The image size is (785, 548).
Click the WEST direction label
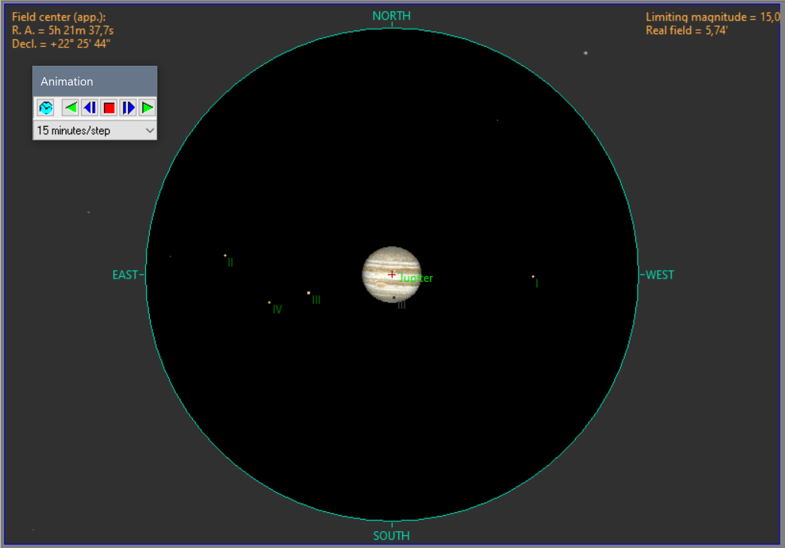coord(659,275)
